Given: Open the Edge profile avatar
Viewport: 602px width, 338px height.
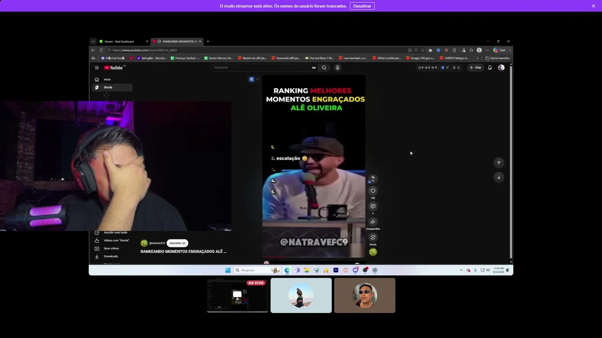Looking at the screenshot, I should [479, 50].
